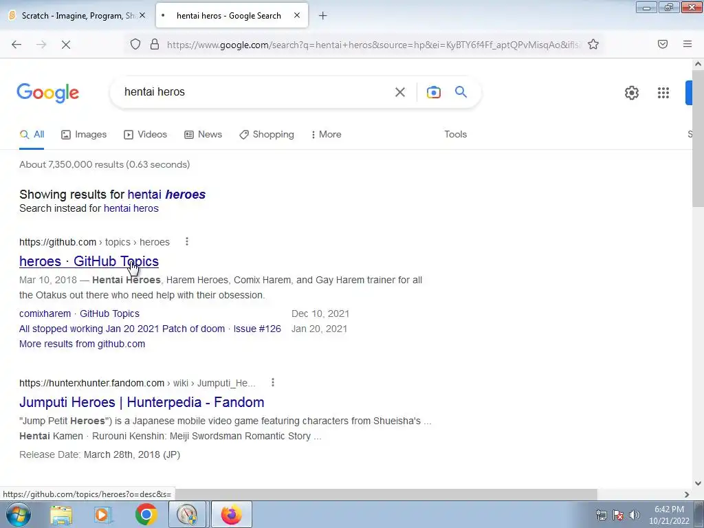Switch to Images results

click(84, 134)
